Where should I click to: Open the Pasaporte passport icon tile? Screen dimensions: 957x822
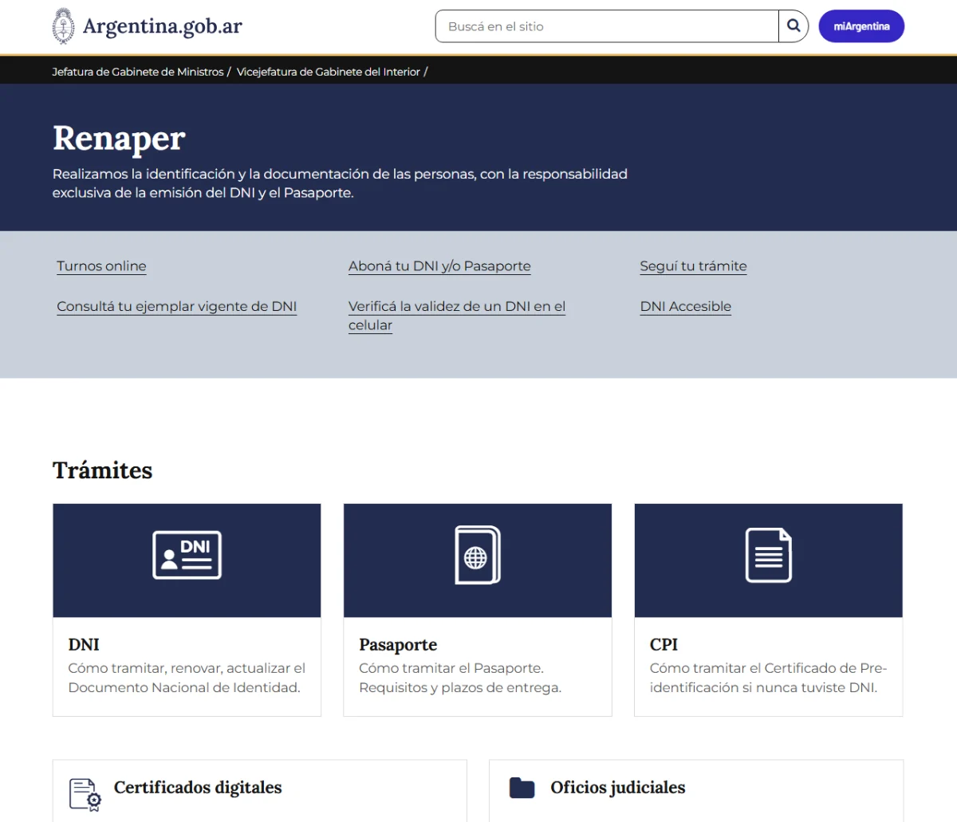(x=478, y=560)
